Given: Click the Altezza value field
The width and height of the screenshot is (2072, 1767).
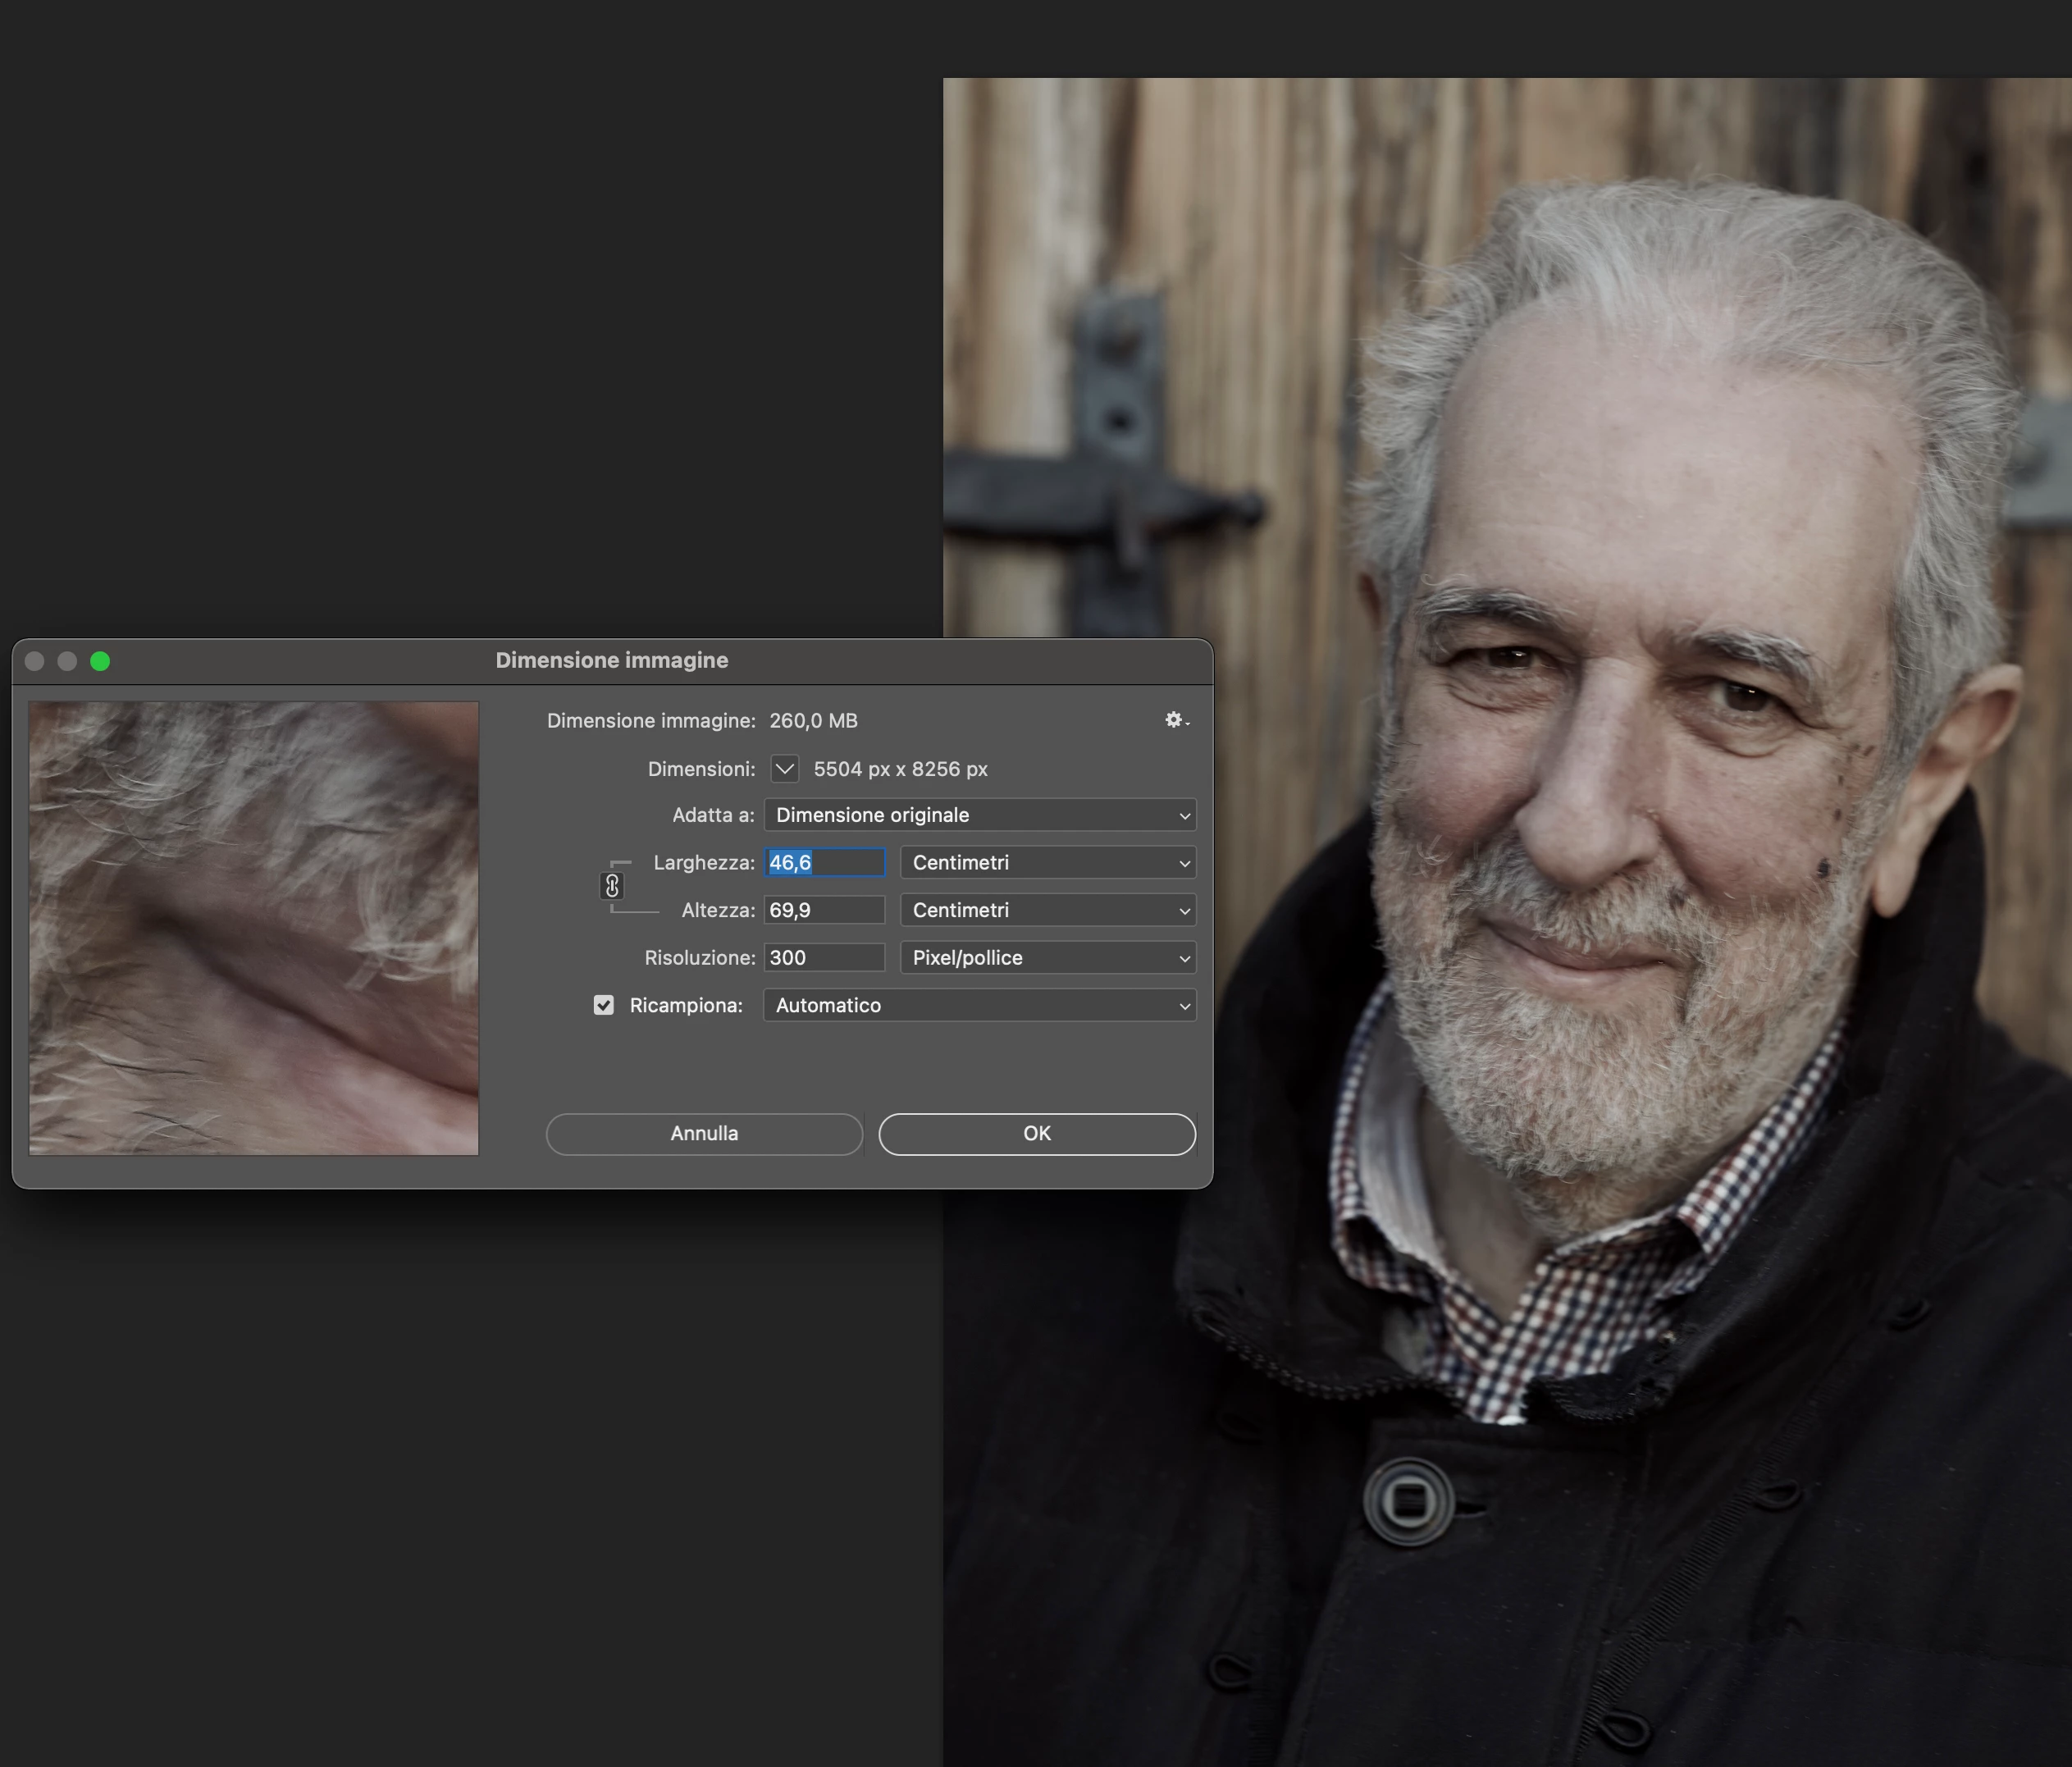Looking at the screenshot, I should click(824, 910).
